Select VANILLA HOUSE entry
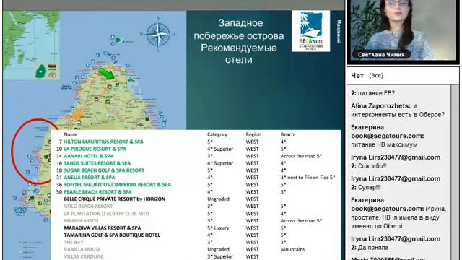462x260 pixels. [82, 249]
